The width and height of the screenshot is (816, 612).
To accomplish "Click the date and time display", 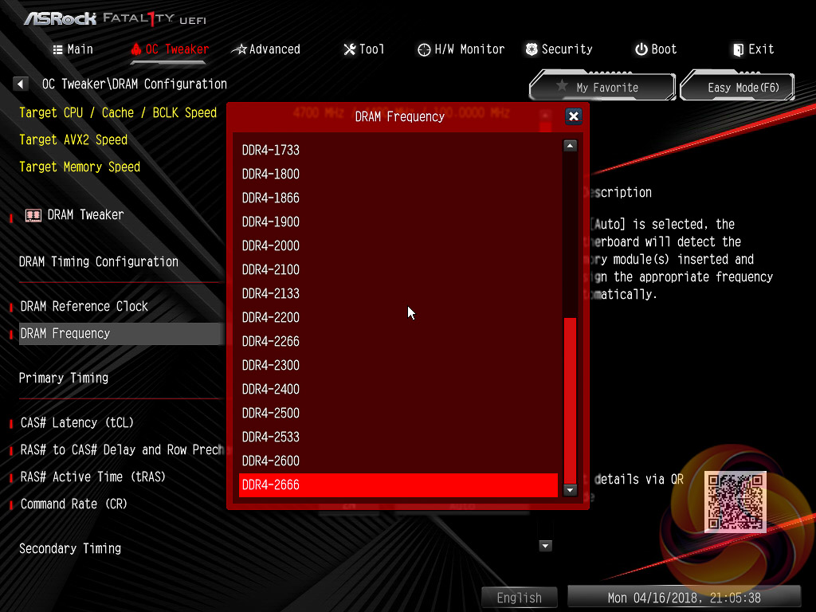I will (x=684, y=598).
